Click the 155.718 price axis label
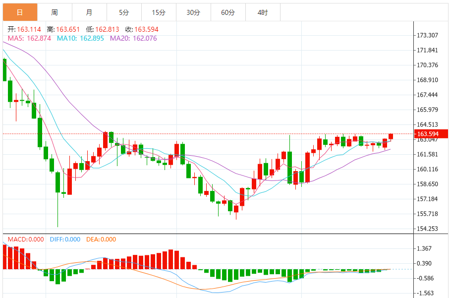 point(427,214)
